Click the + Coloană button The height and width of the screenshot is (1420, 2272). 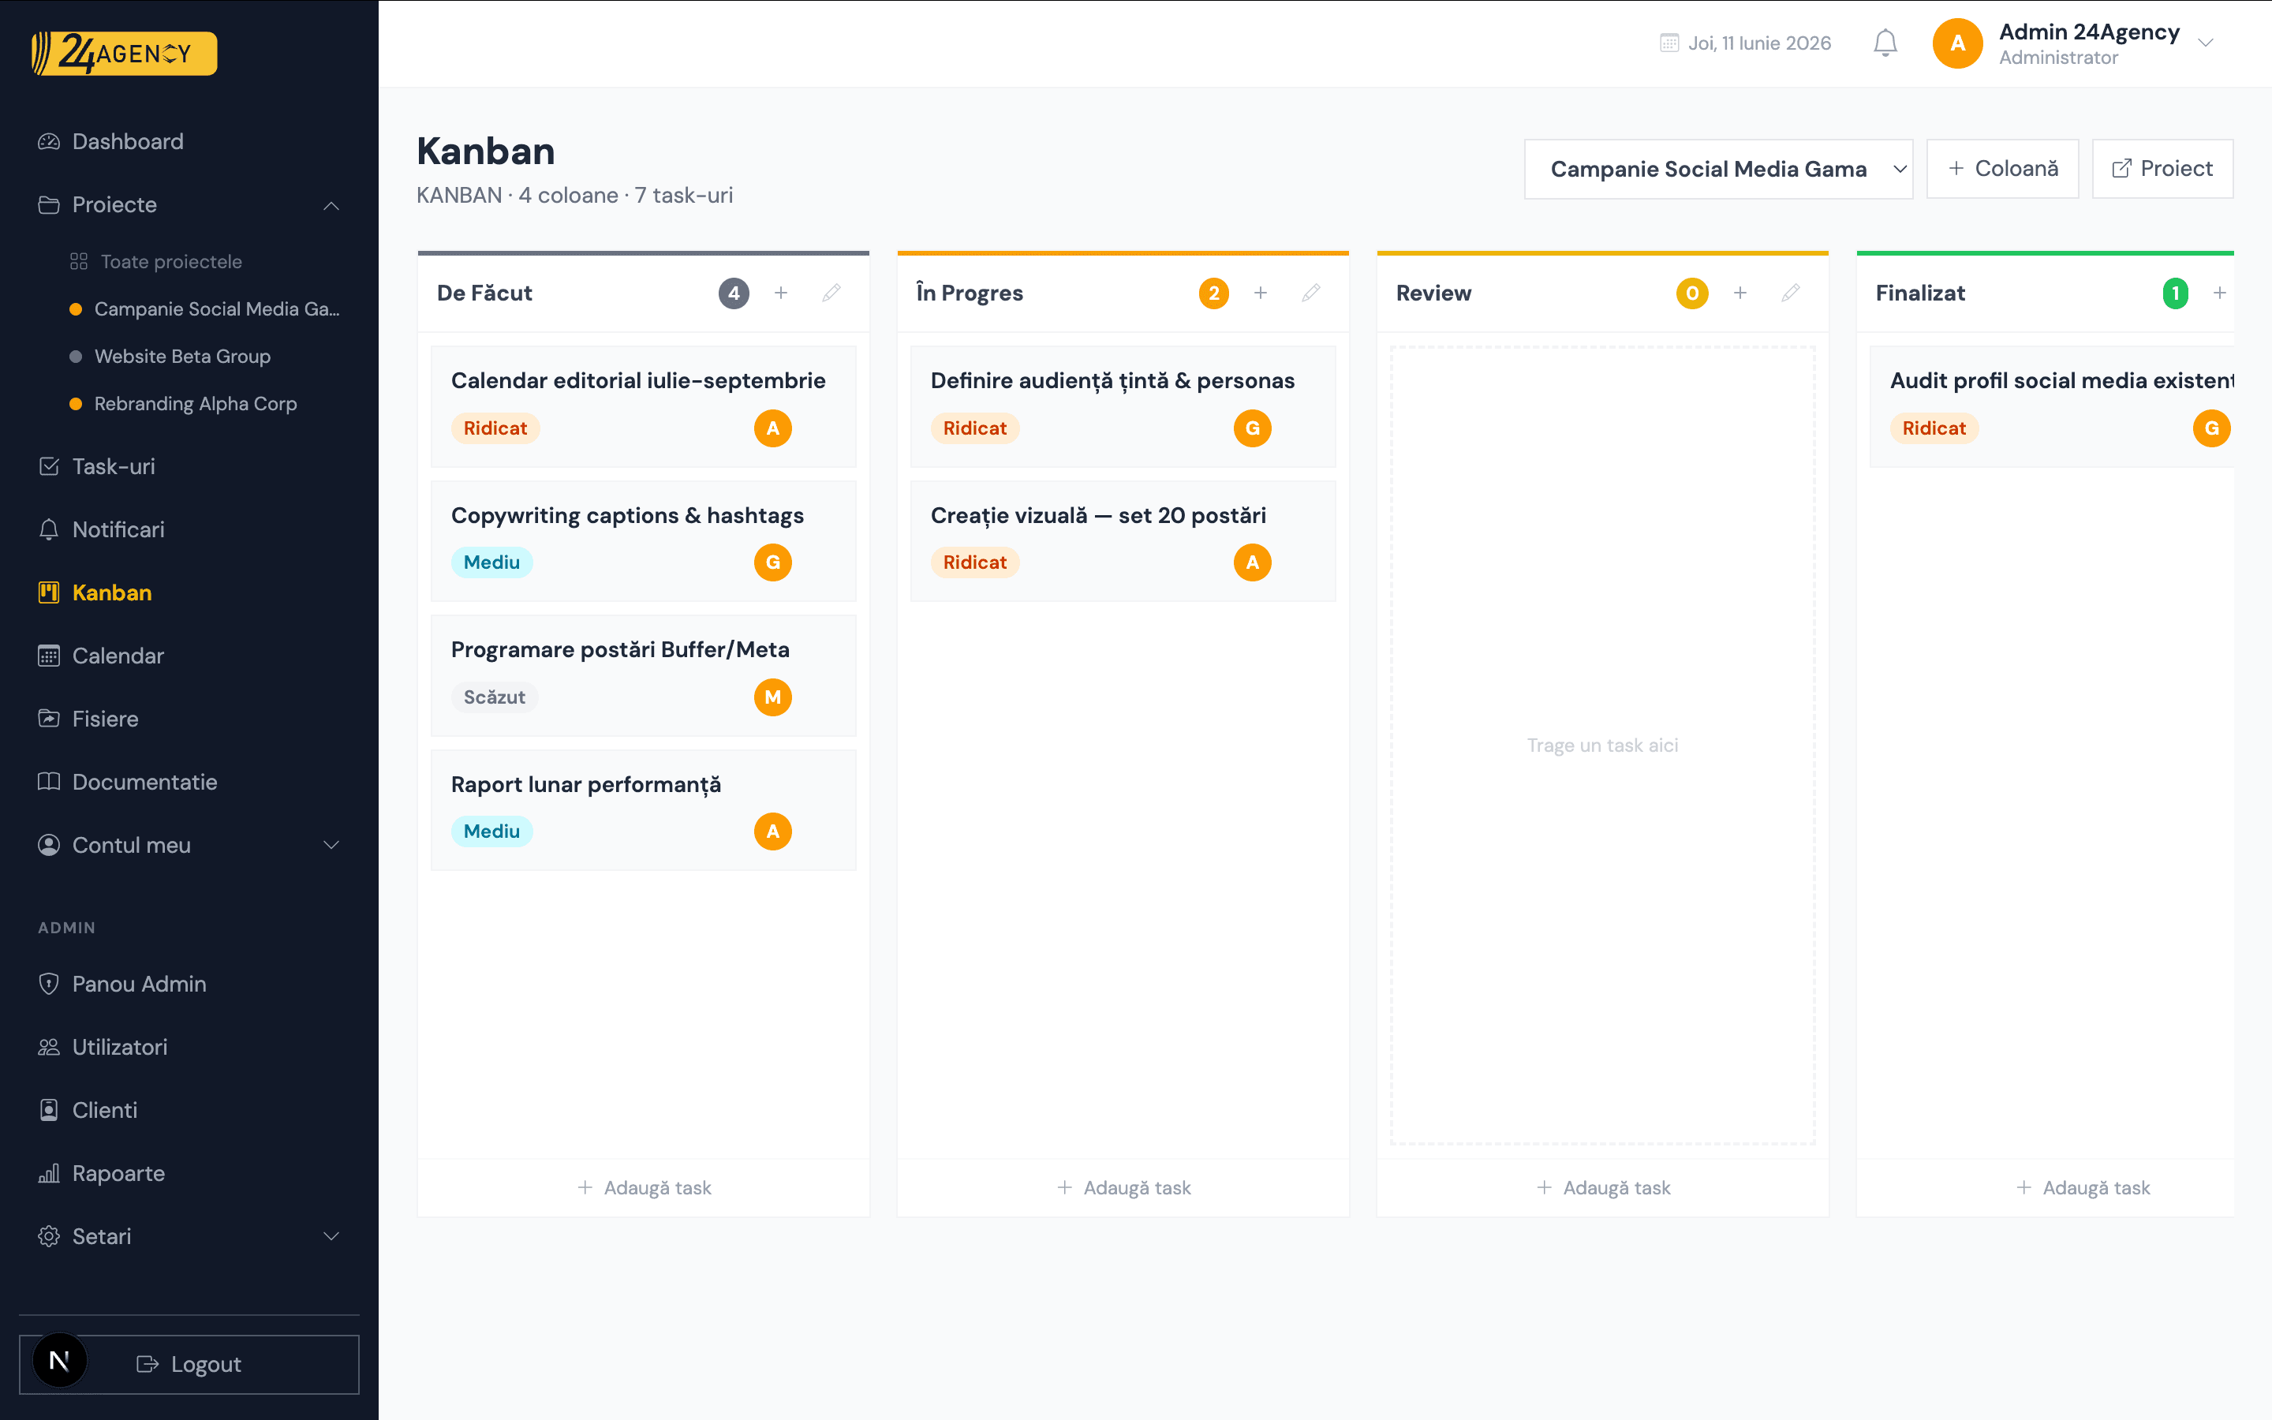point(2002,169)
